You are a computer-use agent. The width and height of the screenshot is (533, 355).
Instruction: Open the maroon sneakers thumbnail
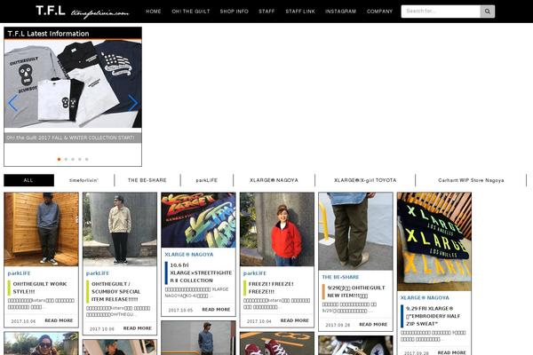click(277, 343)
